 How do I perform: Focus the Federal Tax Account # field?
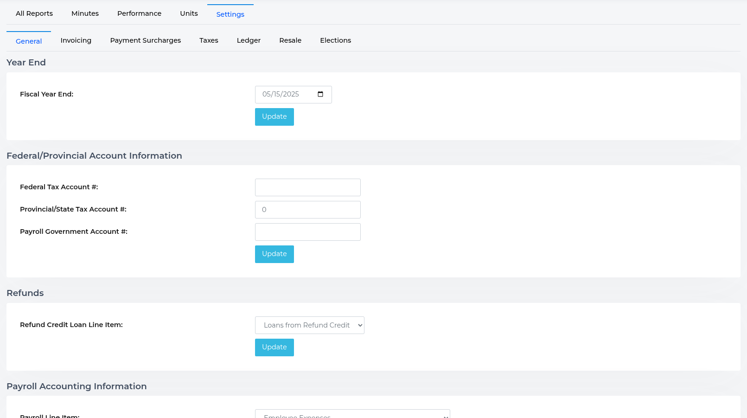(x=307, y=187)
